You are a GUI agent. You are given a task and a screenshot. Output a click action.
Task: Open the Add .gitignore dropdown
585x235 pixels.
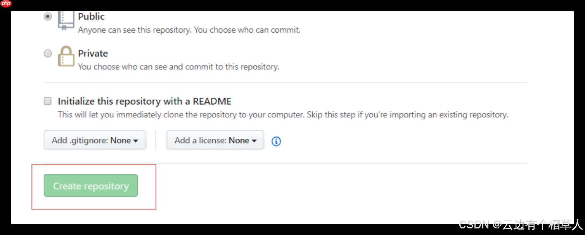click(95, 140)
